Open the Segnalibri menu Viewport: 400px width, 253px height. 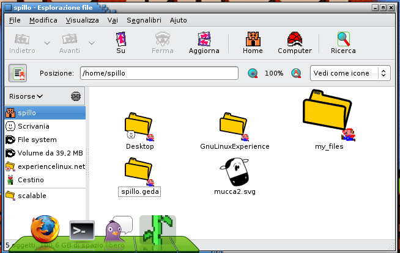point(144,20)
